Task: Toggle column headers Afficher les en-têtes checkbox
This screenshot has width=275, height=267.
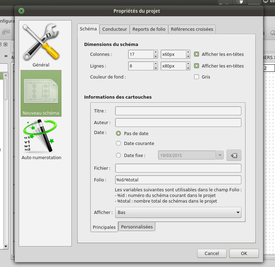Action: click(x=197, y=54)
